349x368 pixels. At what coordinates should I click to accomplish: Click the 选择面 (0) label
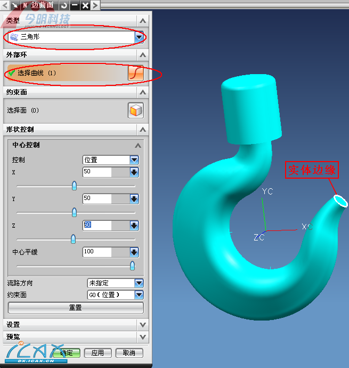[23, 110]
